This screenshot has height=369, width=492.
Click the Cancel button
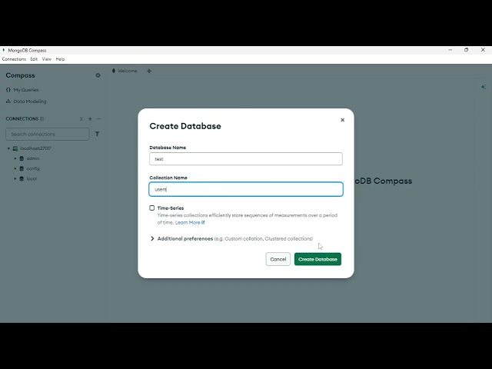click(x=278, y=259)
